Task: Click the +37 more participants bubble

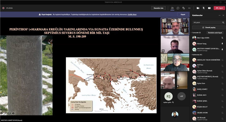Action: pyautogui.click(x=181, y=96)
